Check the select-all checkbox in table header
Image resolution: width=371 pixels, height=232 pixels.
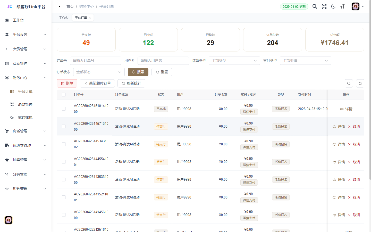64,95
